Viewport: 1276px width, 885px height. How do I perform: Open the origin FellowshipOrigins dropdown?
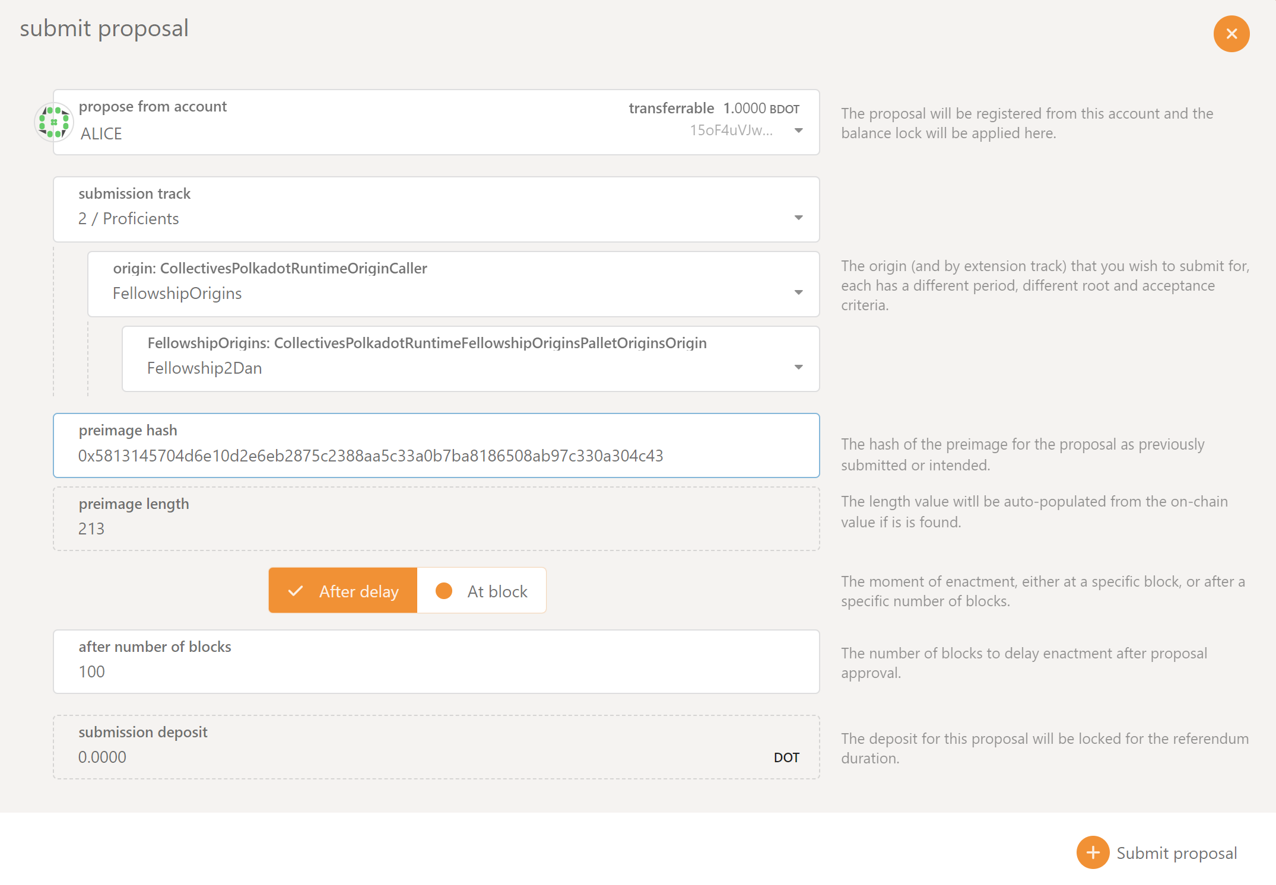798,292
